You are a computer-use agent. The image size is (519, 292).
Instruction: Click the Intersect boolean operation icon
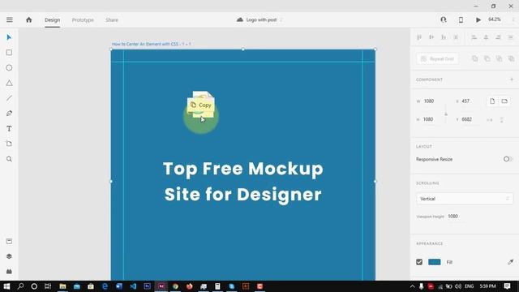(500, 59)
